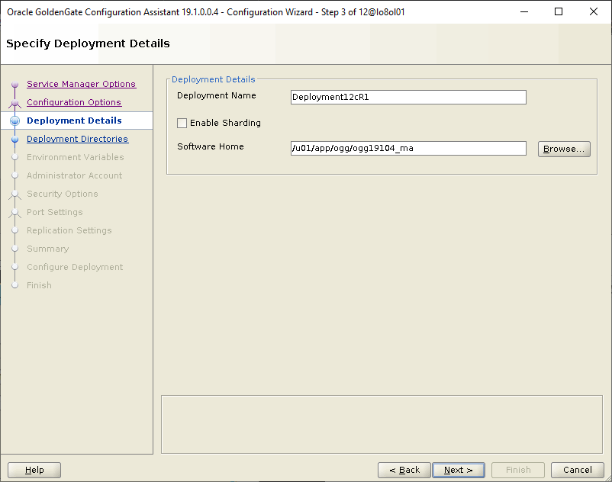Screen dimensions: 612x482
Task: Go to Deployment Directories step
Action: coord(77,139)
